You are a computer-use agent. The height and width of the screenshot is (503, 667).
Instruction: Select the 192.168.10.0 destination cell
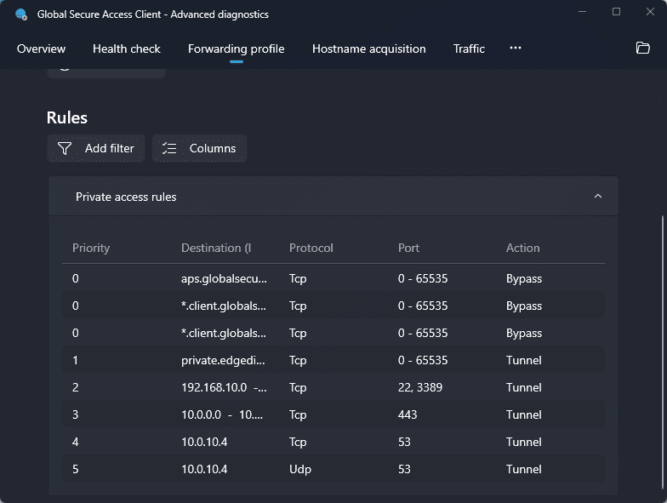tap(225, 388)
